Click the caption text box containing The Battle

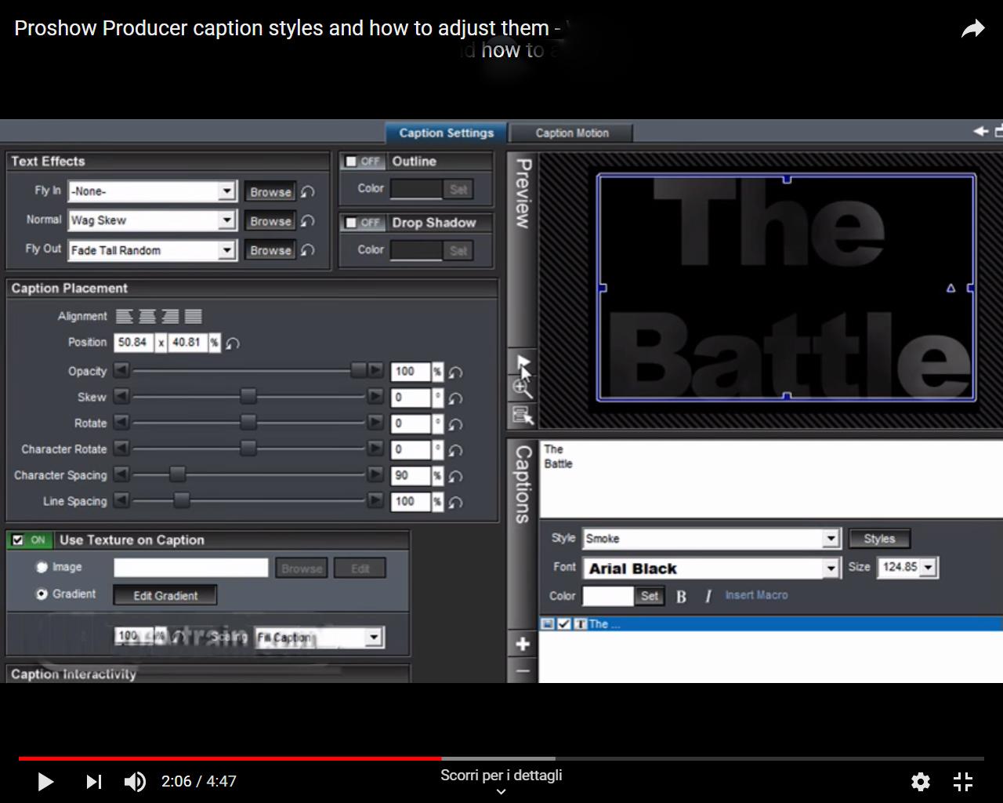(771, 478)
